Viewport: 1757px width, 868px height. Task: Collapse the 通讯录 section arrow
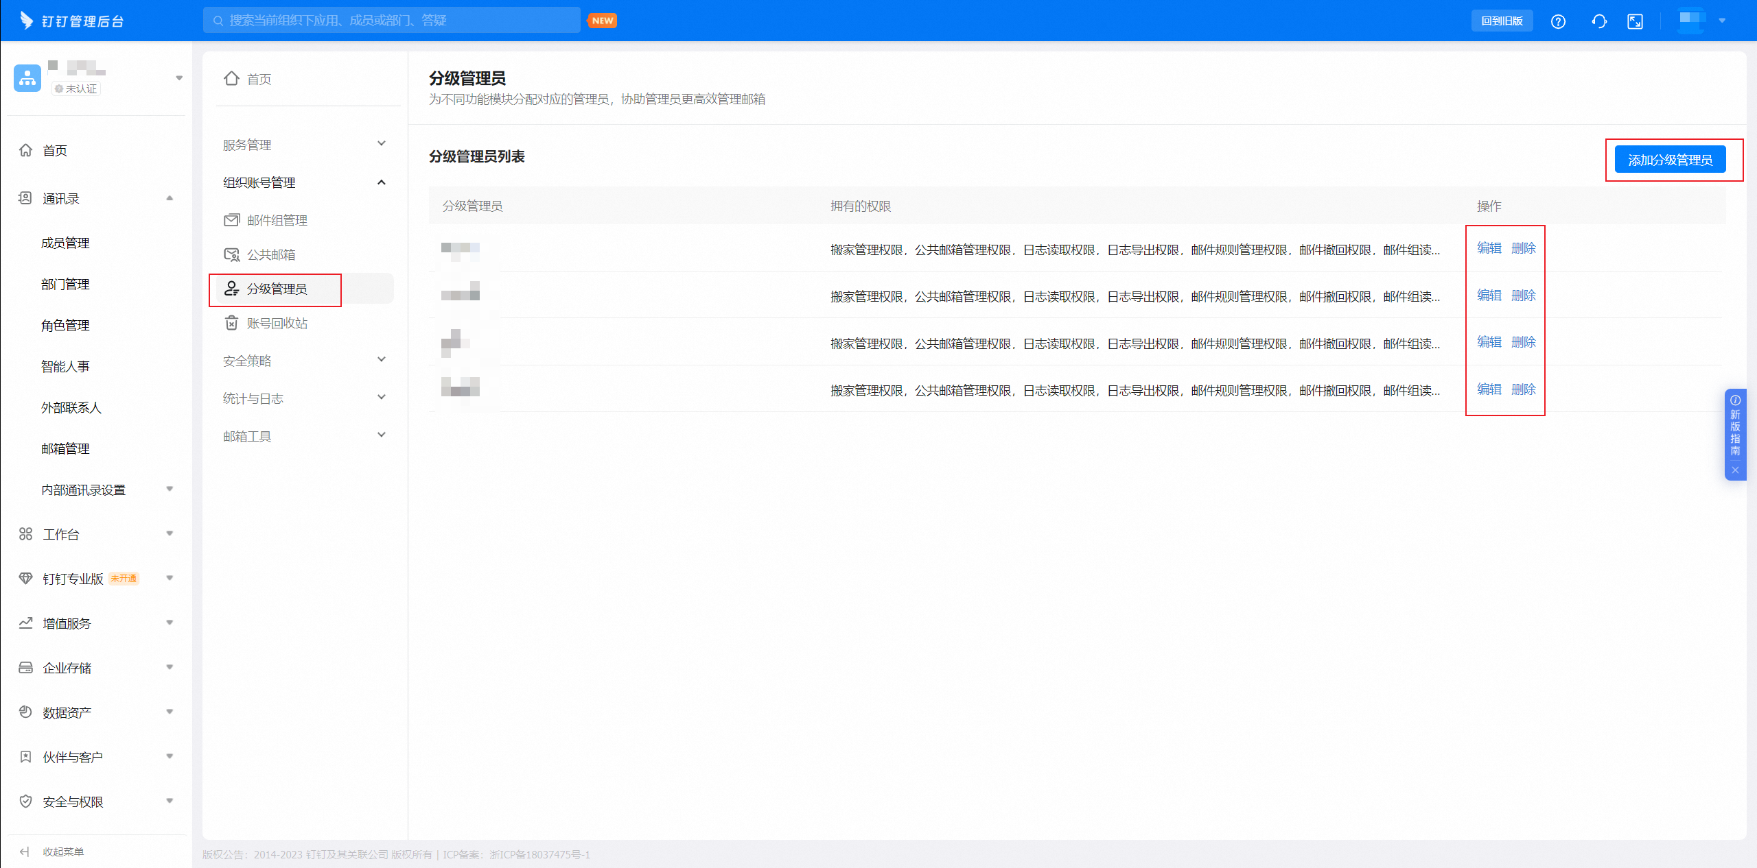click(x=170, y=198)
